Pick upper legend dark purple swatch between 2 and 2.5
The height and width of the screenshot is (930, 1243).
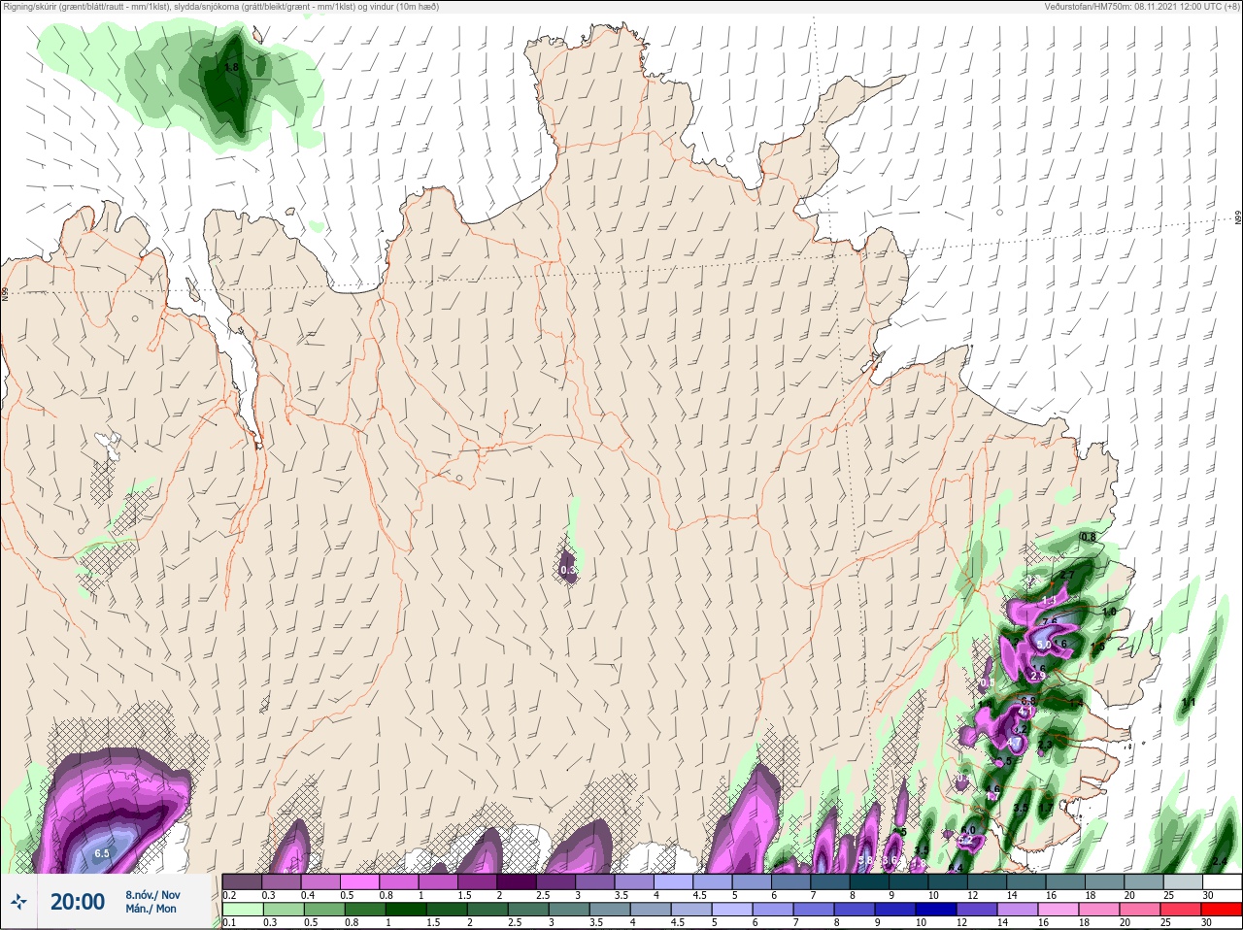coord(518,881)
